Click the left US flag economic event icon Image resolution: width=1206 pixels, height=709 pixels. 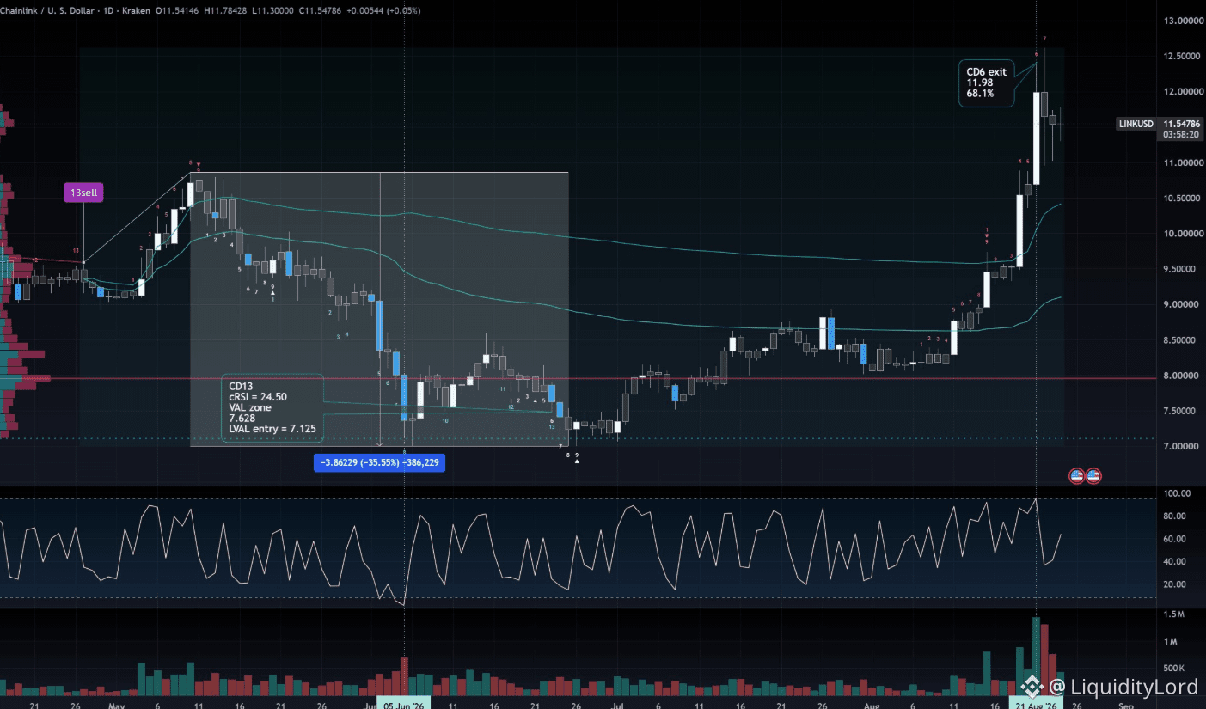coord(1075,474)
